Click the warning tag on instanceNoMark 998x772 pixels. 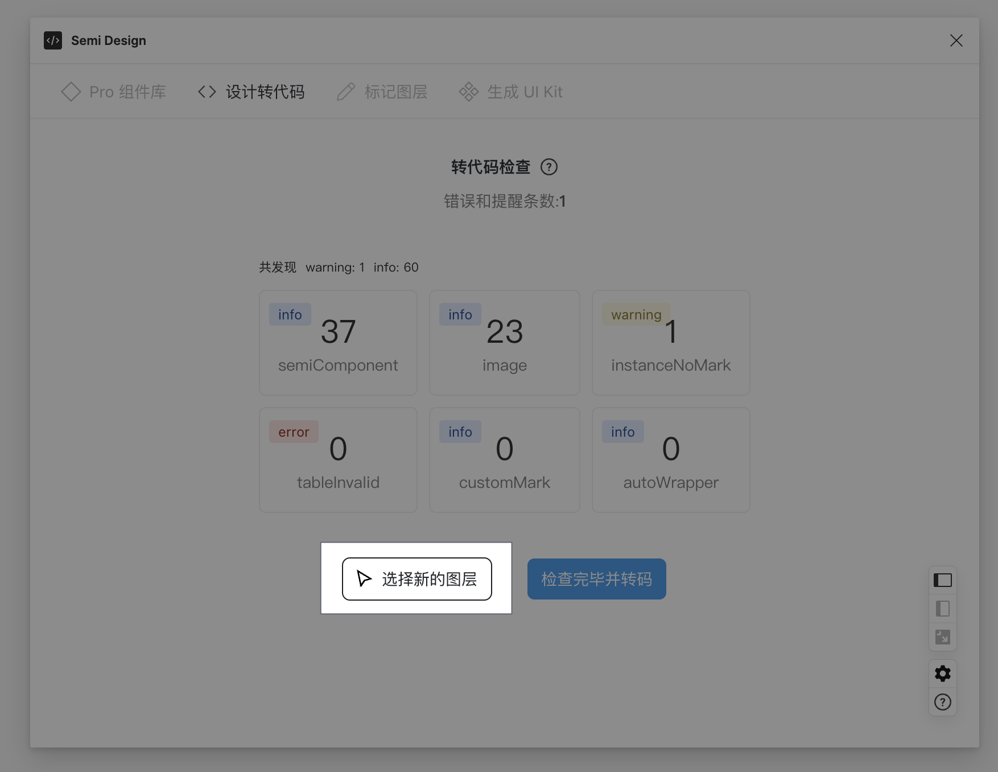[x=636, y=314]
